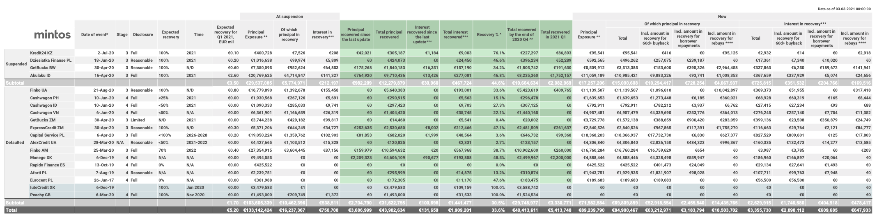The width and height of the screenshot is (877, 220).
Task: Click the 'GetBucks BW' row name
Action: [43, 68]
